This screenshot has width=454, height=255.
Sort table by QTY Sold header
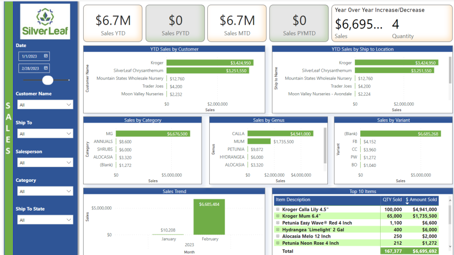coord(392,200)
